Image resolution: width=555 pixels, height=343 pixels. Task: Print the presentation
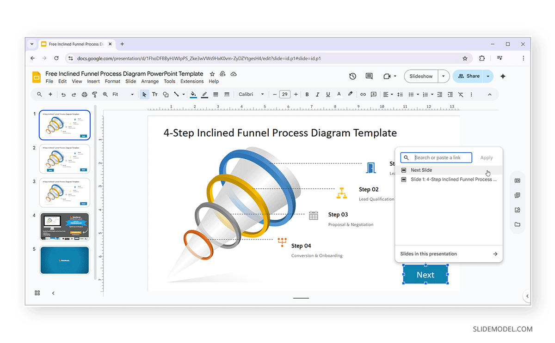point(84,94)
